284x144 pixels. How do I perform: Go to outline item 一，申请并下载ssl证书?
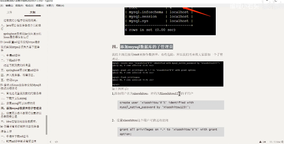(15, 136)
